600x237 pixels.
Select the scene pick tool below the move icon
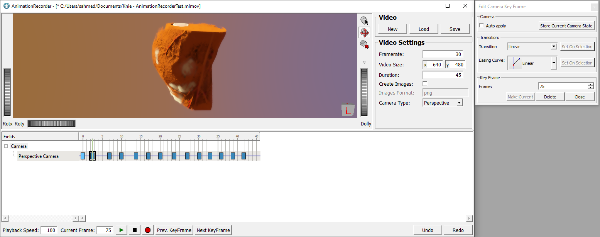[x=365, y=44]
